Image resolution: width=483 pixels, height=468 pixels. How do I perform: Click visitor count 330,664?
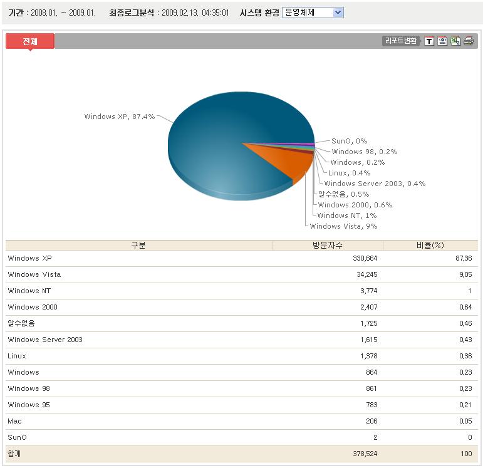[x=365, y=258]
